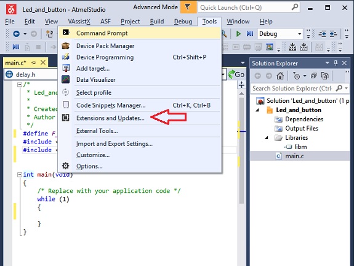Click the Go button

coord(236,75)
